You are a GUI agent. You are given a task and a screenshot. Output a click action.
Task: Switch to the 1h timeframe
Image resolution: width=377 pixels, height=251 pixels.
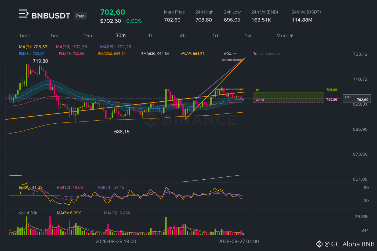(151, 36)
